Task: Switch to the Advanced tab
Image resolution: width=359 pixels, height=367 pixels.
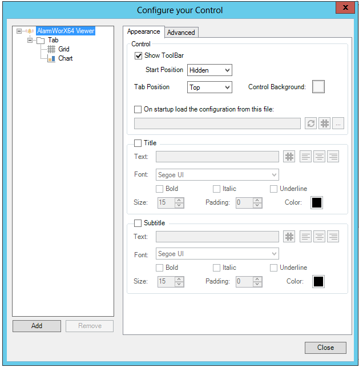Action: (181, 33)
